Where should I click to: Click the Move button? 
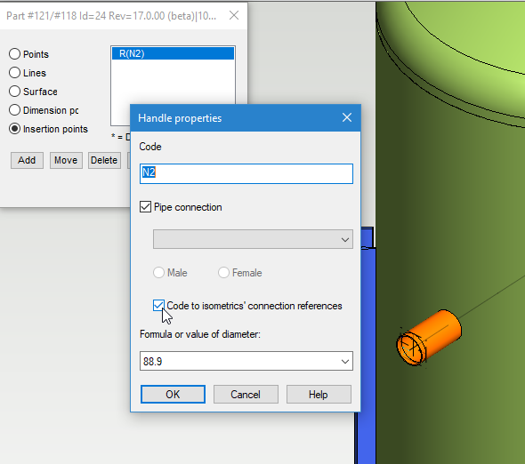click(x=66, y=160)
